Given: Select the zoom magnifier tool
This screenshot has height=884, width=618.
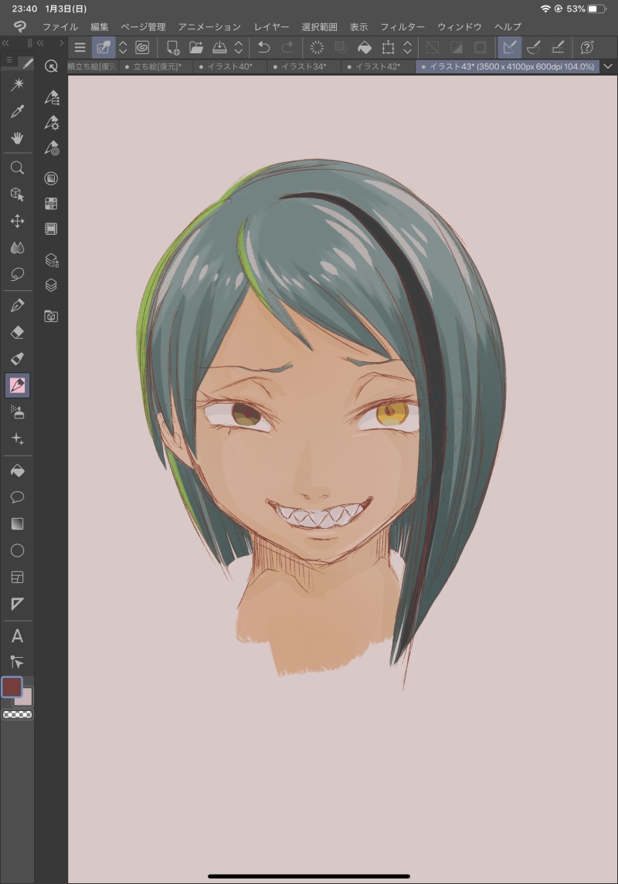Looking at the screenshot, I should 18,168.
